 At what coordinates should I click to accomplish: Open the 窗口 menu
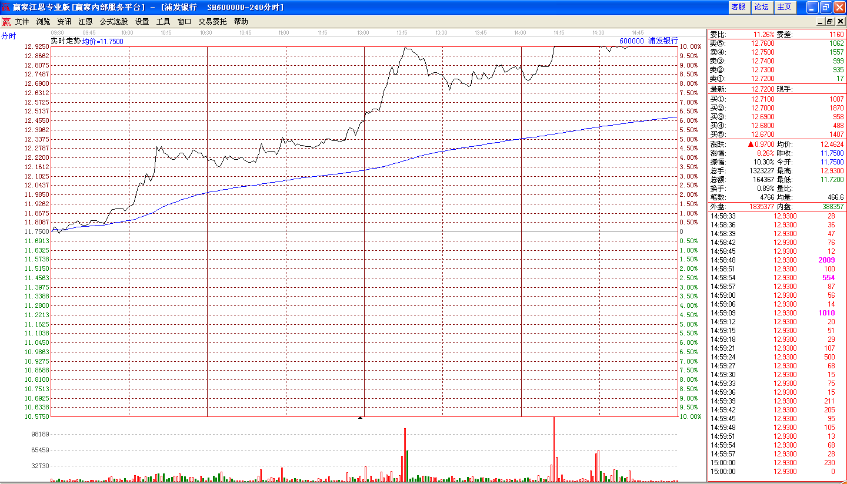184,22
